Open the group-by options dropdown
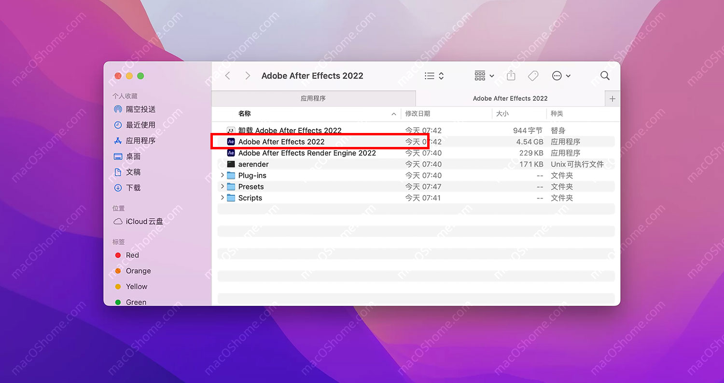 tap(484, 76)
